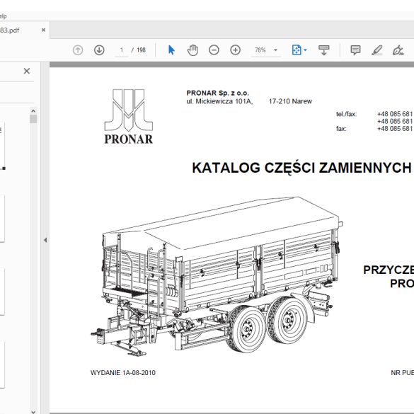Select the second page thumbnail in the panel
The height and width of the screenshot is (414, 414).
point(2,219)
